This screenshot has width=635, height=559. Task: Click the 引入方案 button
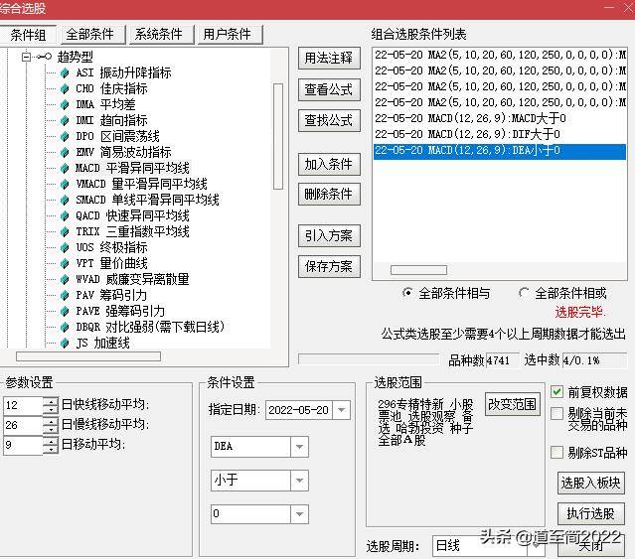329,236
